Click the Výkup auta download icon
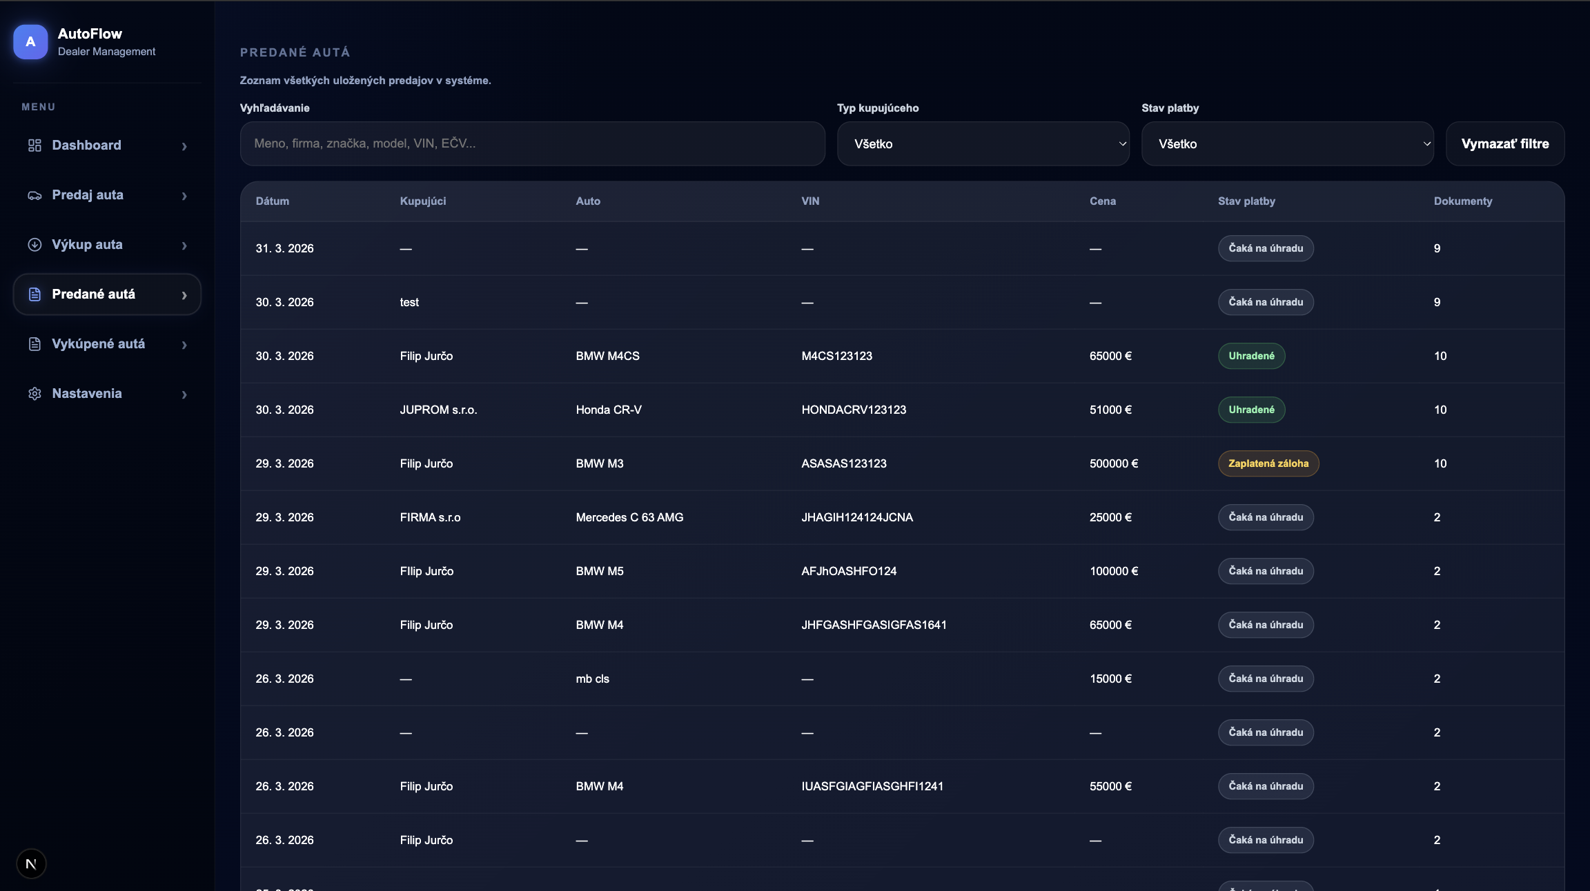Screen dimensions: 1590x891 35,245
